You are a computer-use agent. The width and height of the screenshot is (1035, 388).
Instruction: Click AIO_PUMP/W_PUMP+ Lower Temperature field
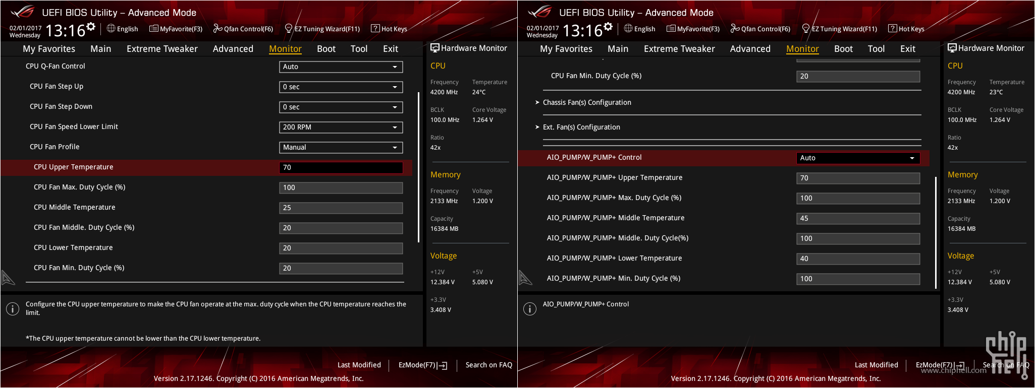pyautogui.click(x=858, y=258)
